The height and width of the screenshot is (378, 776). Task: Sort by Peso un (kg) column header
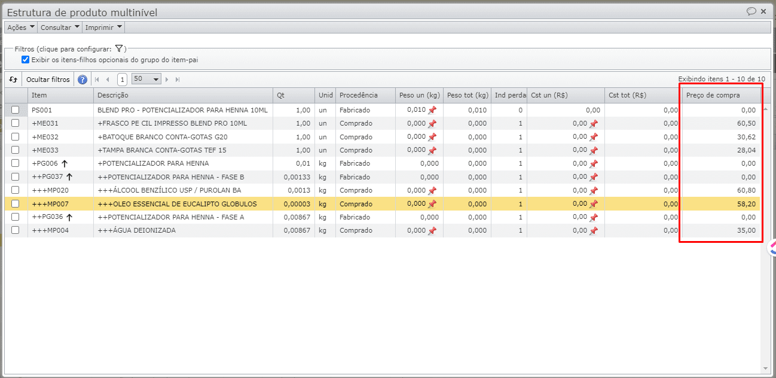click(419, 95)
